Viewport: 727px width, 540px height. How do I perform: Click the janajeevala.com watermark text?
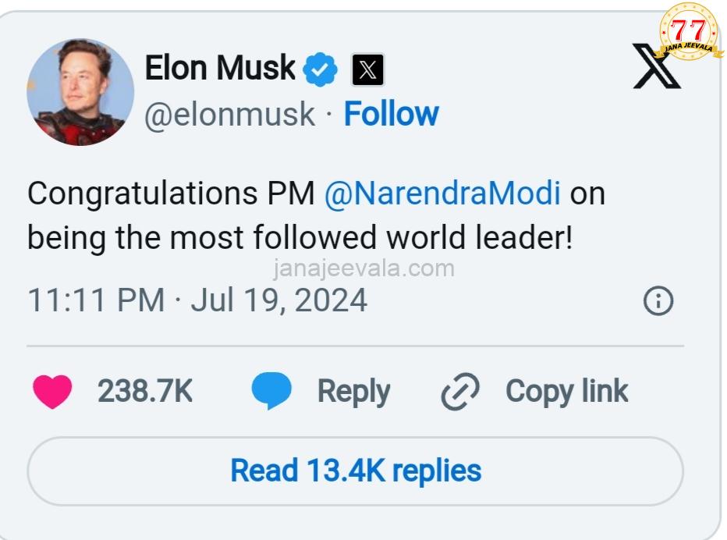tap(363, 269)
